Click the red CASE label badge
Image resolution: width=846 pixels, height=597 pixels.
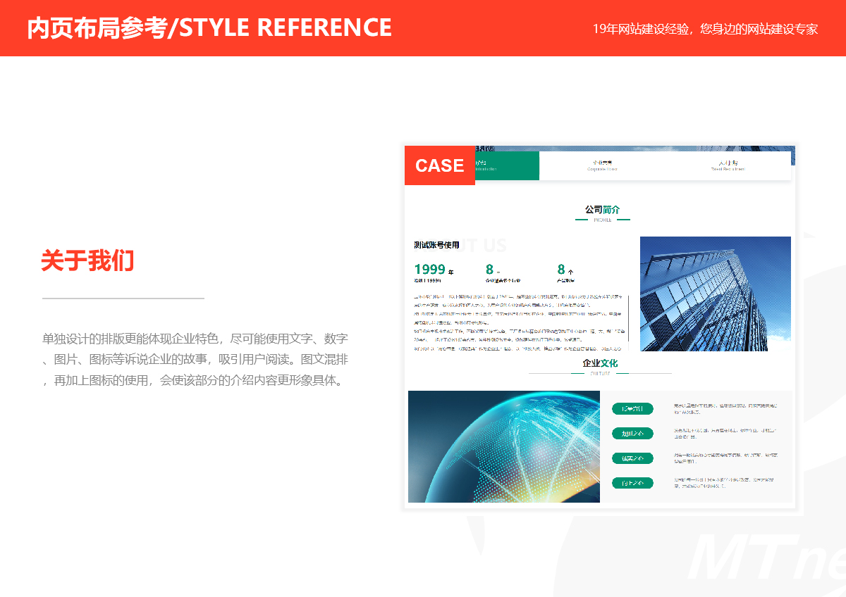(440, 165)
